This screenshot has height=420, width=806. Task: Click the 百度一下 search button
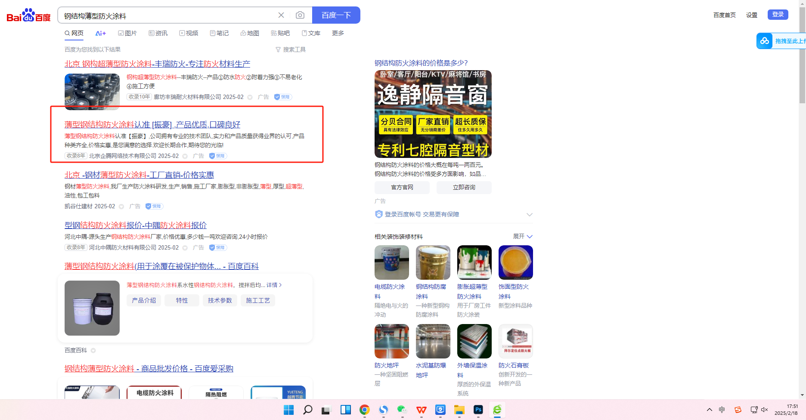(x=336, y=15)
